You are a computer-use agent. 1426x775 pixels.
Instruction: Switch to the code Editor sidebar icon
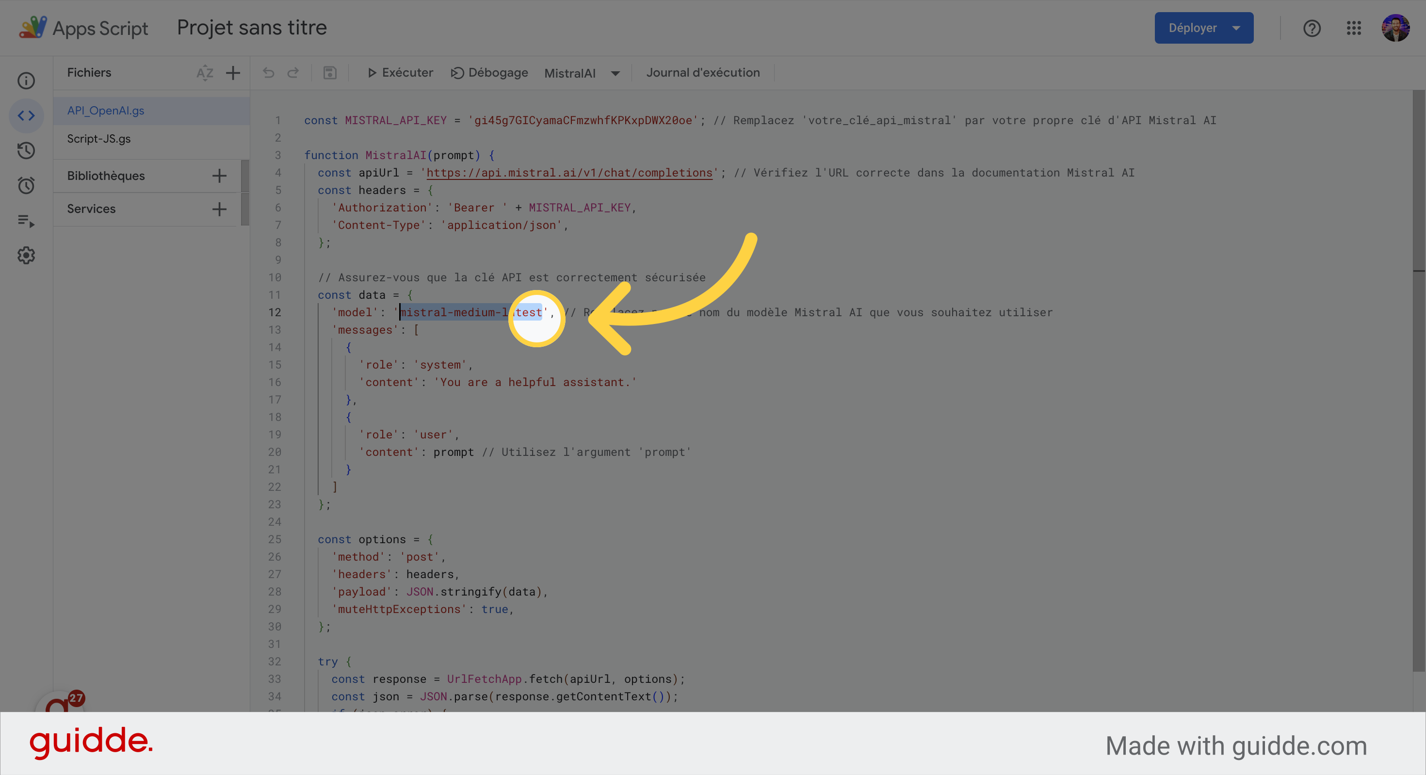click(26, 116)
